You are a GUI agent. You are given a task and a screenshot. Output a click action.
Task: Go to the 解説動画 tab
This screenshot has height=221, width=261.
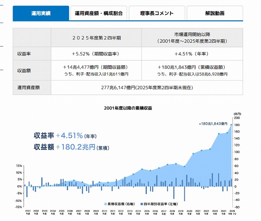[x=215, y=13]
